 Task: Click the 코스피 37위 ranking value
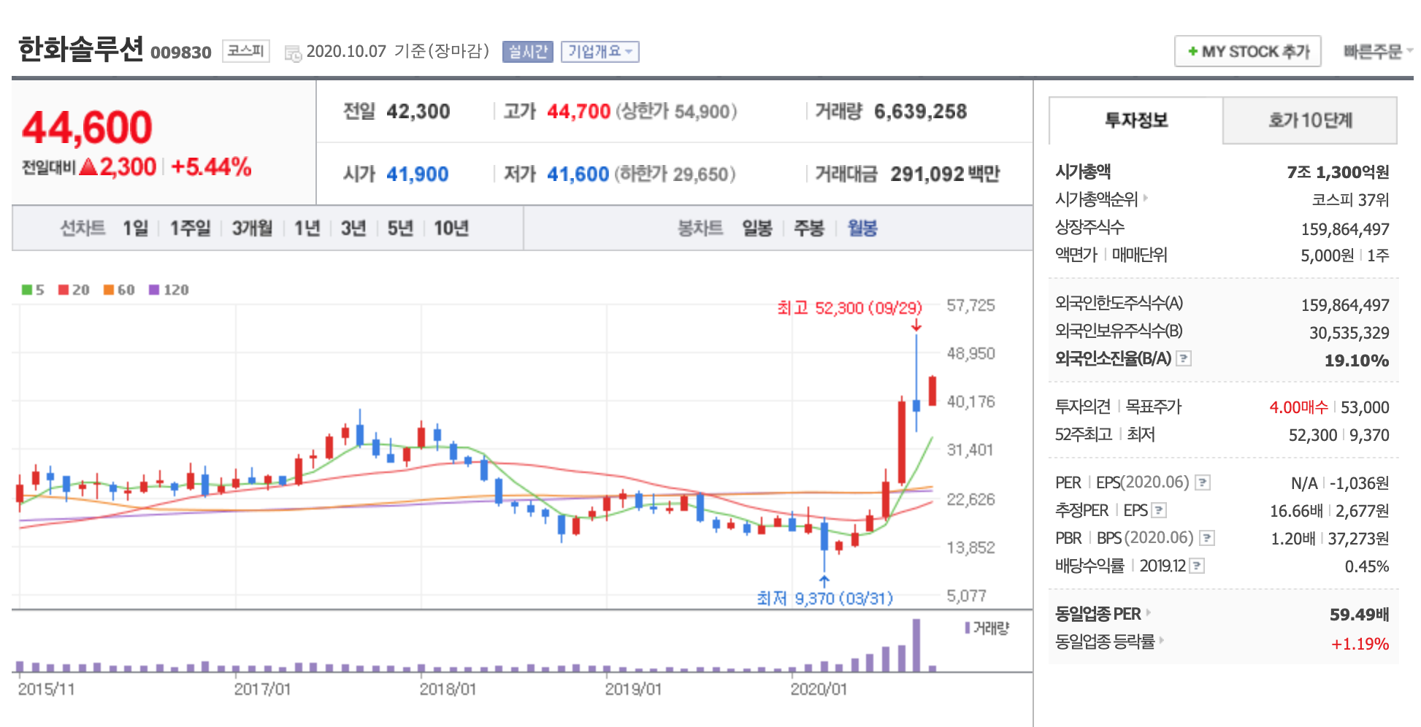(1350, 200)
